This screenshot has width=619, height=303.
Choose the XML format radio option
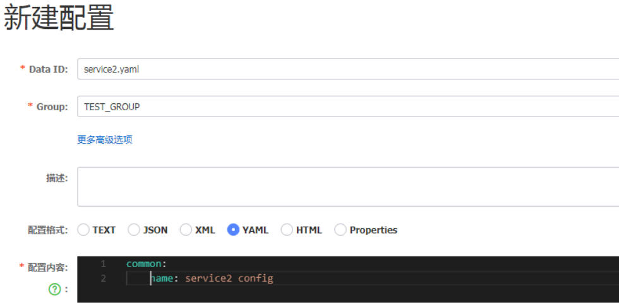186,230
